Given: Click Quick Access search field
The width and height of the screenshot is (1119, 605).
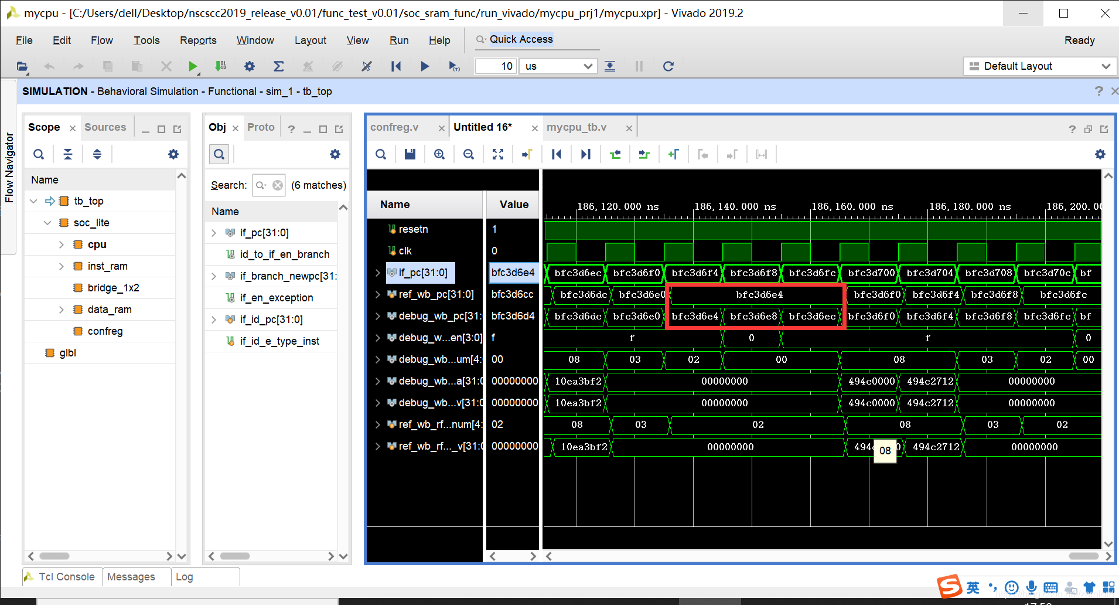Looking at the screenshot, I should (537, 39).
